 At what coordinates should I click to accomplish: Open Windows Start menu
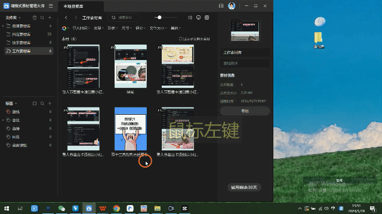7,209
